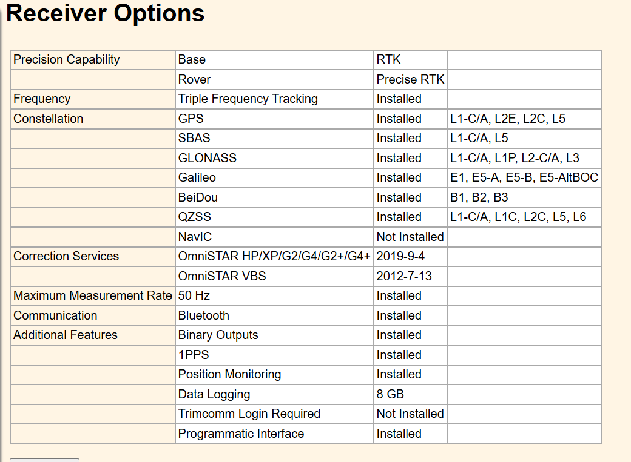
Task: Click the Binary Outputs feature cell
Action: pyautogui.click(x=218, y=335)
